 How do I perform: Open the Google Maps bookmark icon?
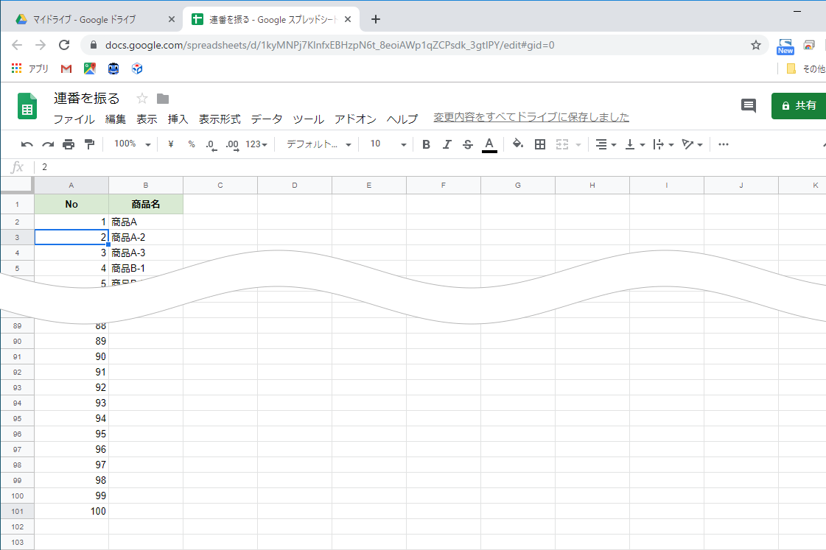click(x=90, y=68)
